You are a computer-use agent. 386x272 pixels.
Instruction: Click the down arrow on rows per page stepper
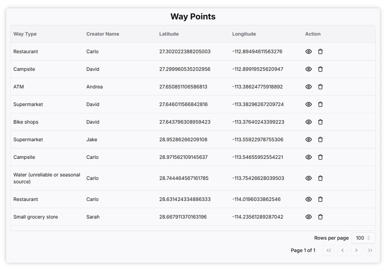368,239
